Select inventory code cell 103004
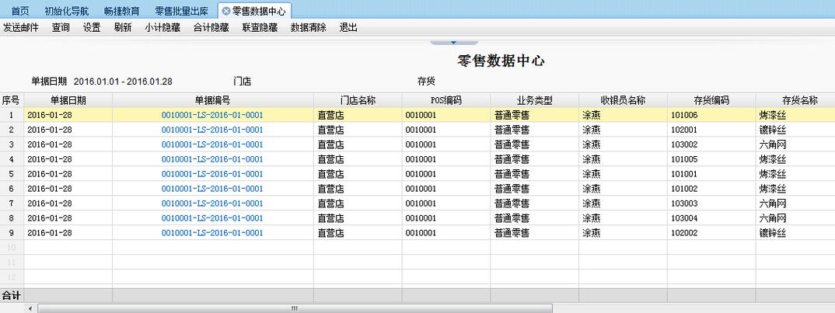The width and height of the screenshot is (835, 313). click(711, 218)
